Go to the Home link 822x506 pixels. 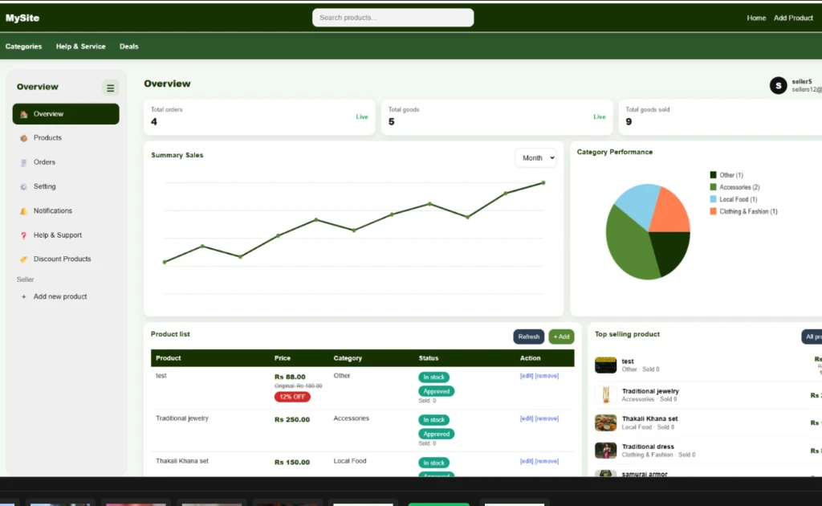[756, 18]
